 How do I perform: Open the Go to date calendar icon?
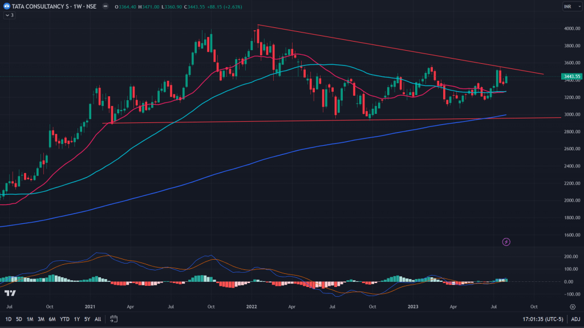pyautogui.click(x=113, y=319)
